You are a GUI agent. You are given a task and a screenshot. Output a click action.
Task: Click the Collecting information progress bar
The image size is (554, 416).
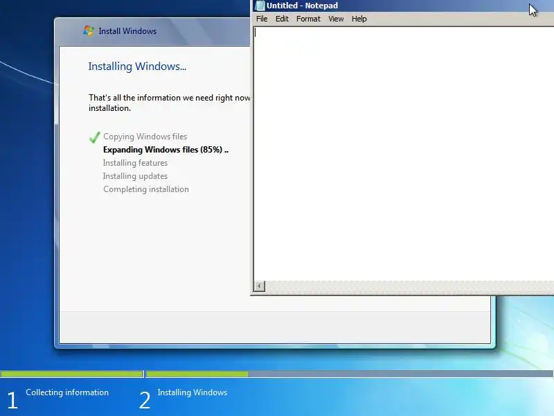(71, 374)
